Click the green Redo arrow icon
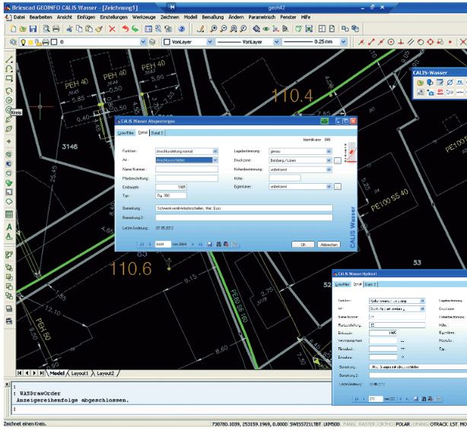Screen dimensions: 467x430 [135, 29]
